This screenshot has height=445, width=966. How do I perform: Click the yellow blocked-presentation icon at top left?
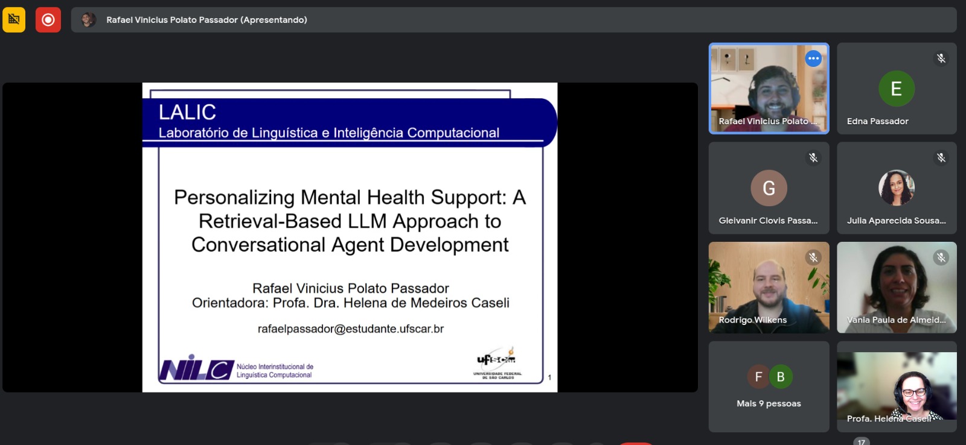[14, 20]
